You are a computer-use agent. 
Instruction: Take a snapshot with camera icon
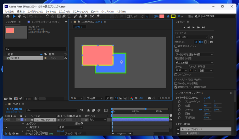pyautogui.click(x=149, y=98)
